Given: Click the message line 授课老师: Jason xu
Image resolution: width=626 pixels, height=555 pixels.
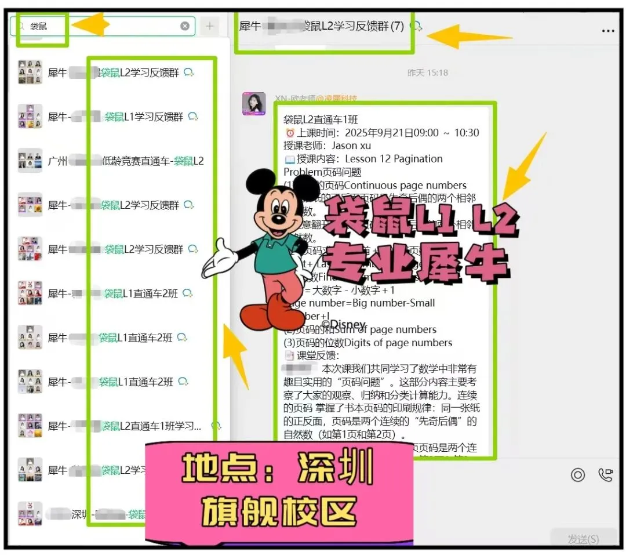Looking at the screenshot, I should (x=327, y=146).
